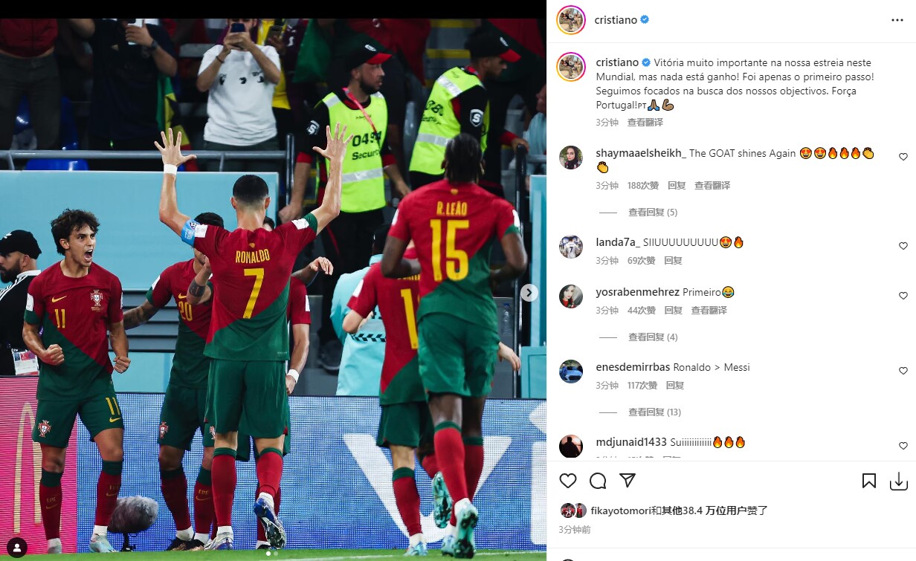Open the three-dot more options menu
Viewport: 916px width, 561px height.
[897, 20]
